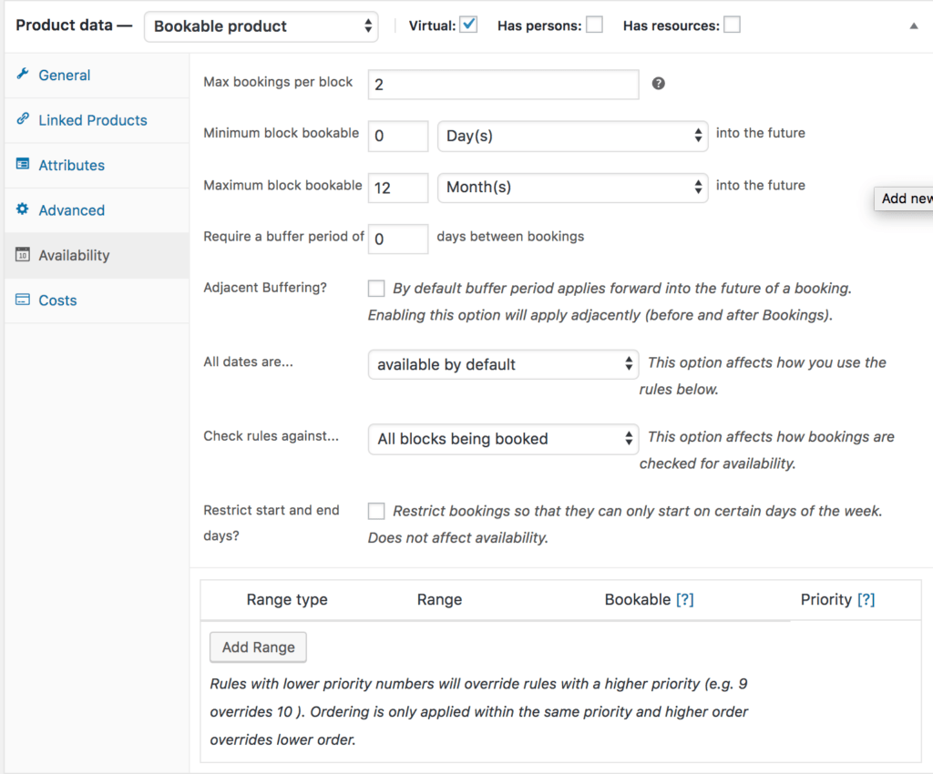Viewport: 933px width, 774px height.
Task: Click the Bookable [?] help link
Action: (x=684, y=600)
